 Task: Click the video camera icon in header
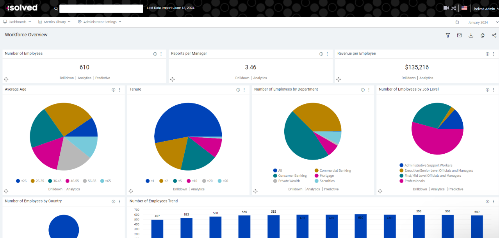446,8
